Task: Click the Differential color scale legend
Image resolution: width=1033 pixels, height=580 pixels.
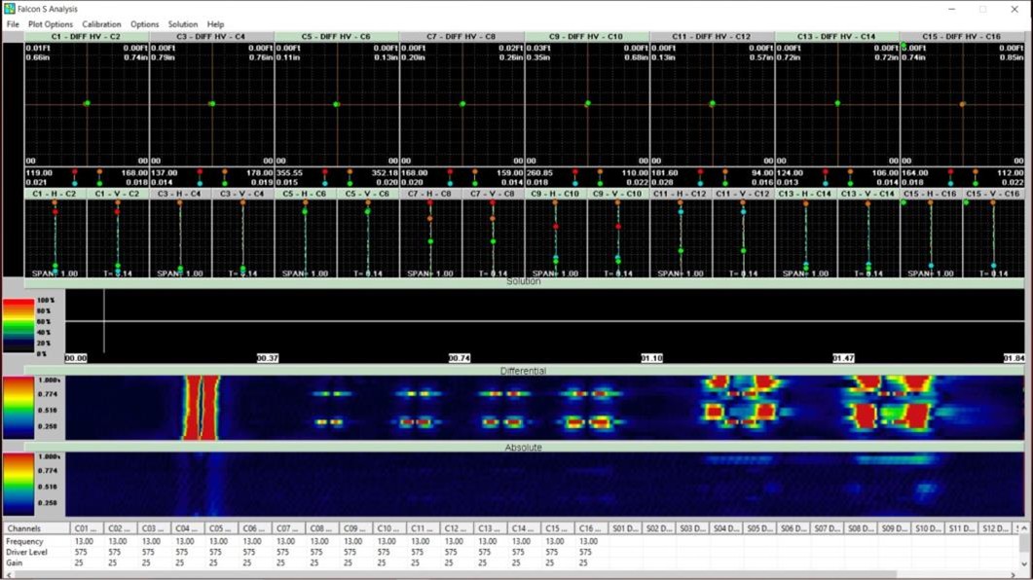Action: pyautogui.click(x=18, y=409)
